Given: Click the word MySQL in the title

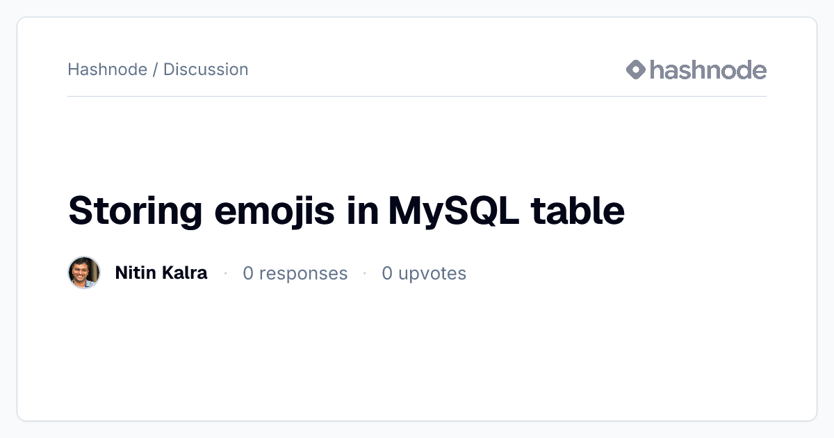Looking at the screenshot, I should point(453,211).
